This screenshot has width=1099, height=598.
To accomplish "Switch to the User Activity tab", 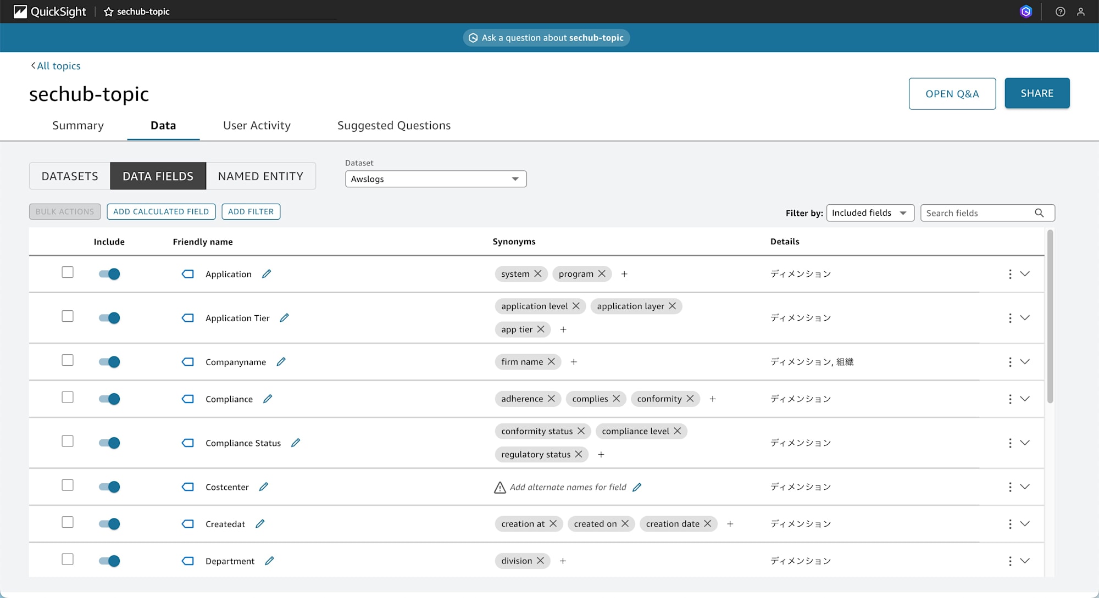I will pos(257,125).
